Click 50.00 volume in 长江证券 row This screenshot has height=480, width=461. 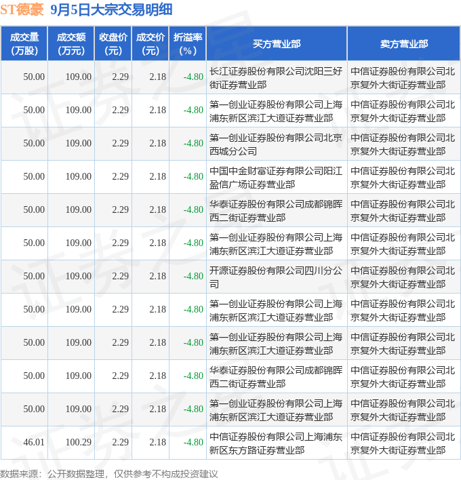pos(34,77)
